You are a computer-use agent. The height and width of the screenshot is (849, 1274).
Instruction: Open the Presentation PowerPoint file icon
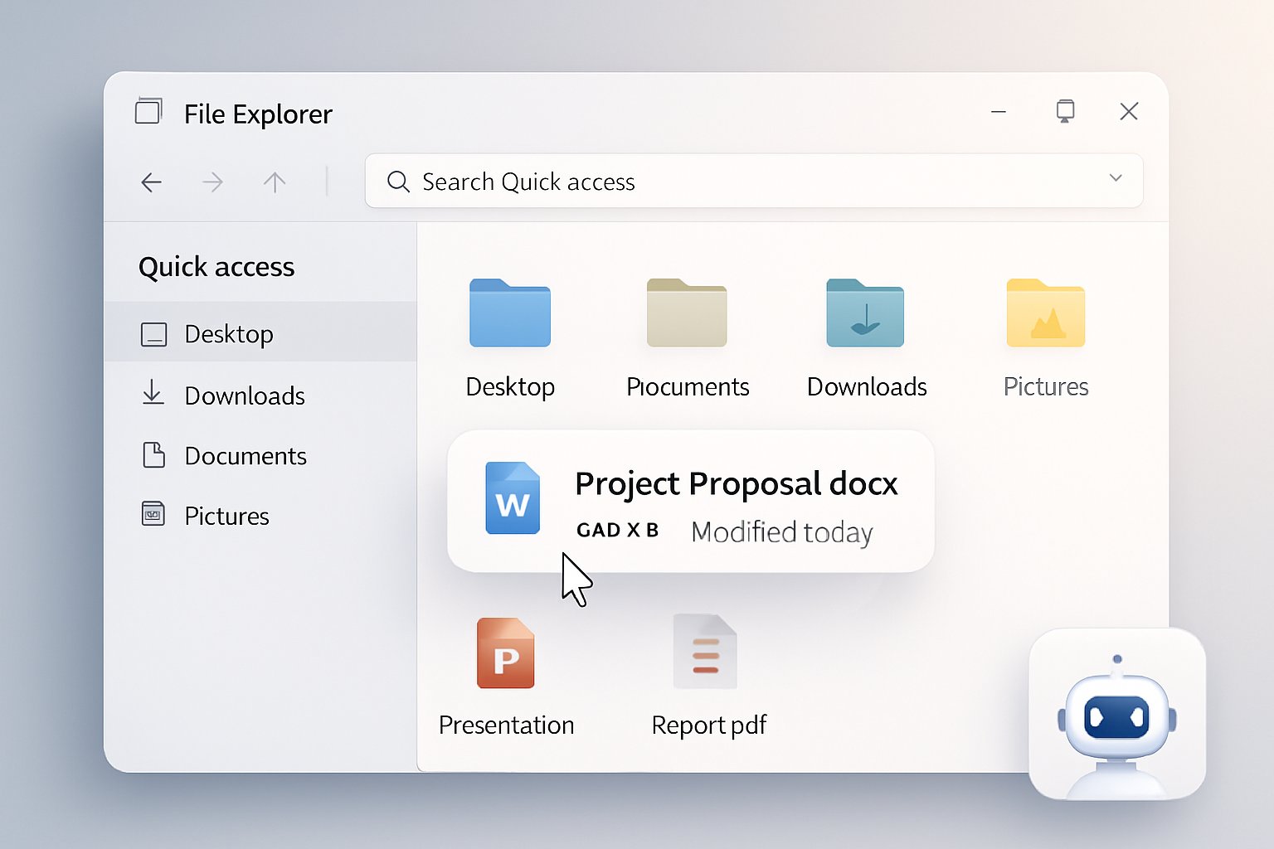tap(505, 653)
